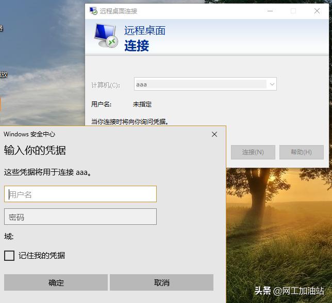Click the 连接(N) connect button

(x=253, y=152)
